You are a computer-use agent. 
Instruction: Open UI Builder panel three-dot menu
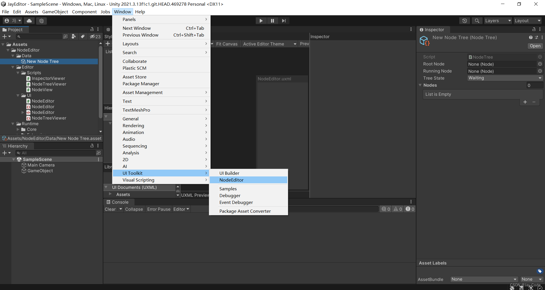[x=411, y=29]
